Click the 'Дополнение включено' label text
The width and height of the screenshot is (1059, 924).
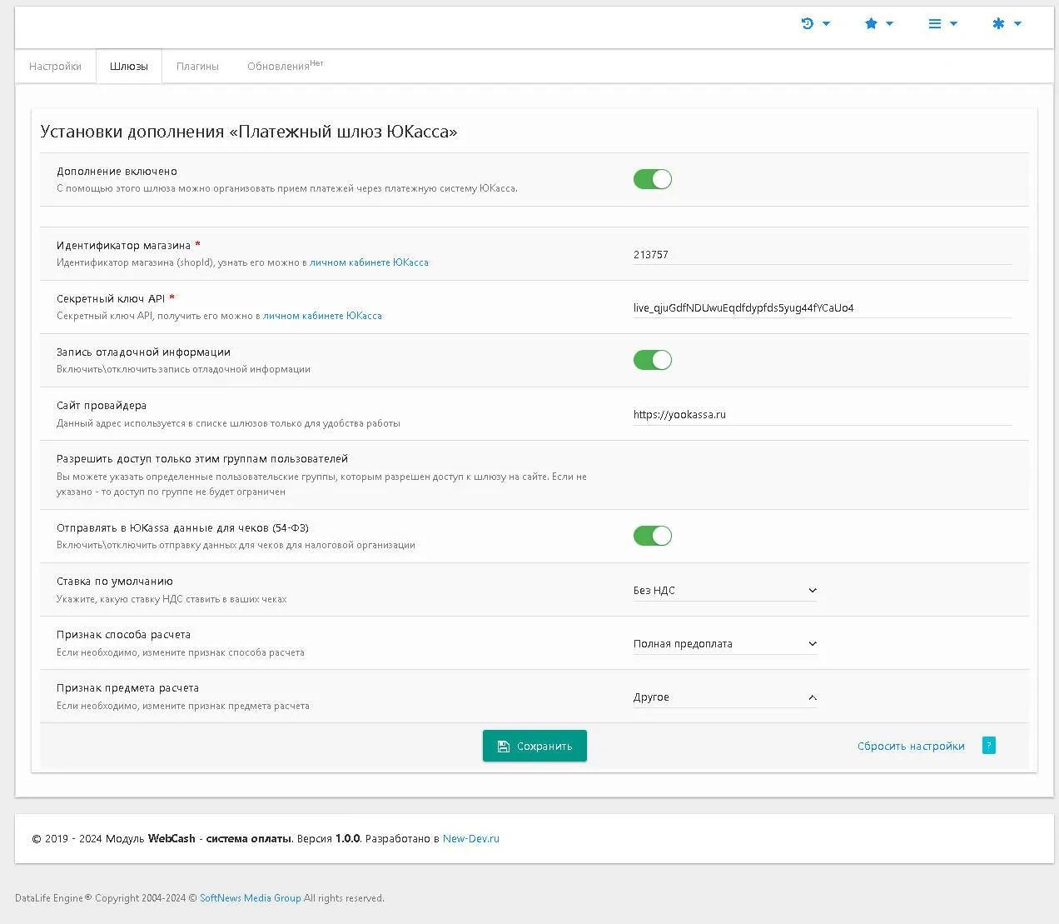[x=117, y=172]
